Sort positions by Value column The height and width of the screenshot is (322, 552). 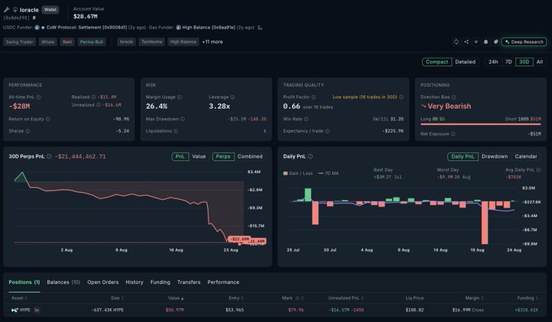tap(175, 298)
